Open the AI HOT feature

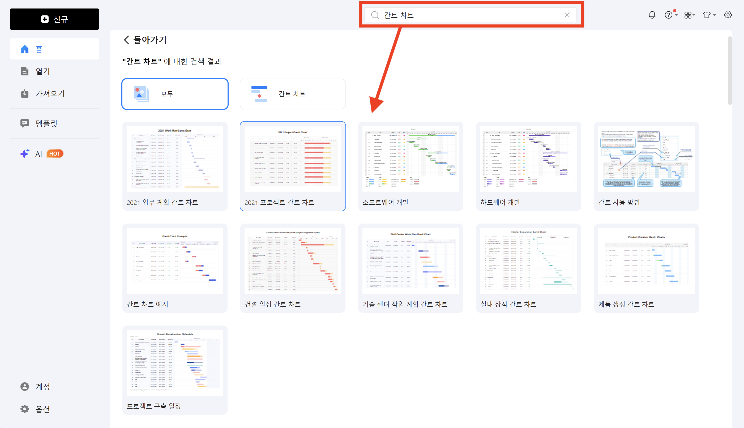tap(41, 154)
